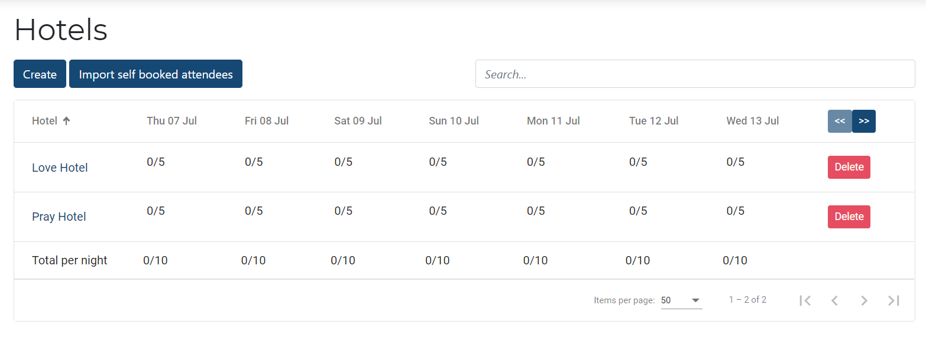This screenshot has height=344, width=926.
Task: Delete the Love Hotel entry
Action: [x=849, y=167]
